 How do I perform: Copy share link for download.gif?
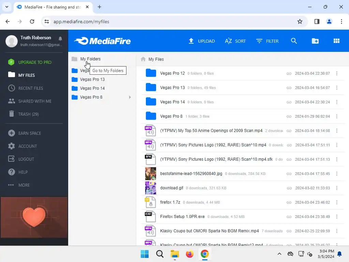289,188
